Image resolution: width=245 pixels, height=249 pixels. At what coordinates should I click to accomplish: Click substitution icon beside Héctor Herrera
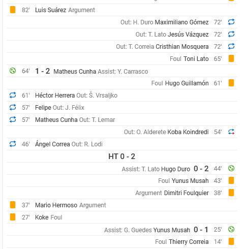click(13, 95)
